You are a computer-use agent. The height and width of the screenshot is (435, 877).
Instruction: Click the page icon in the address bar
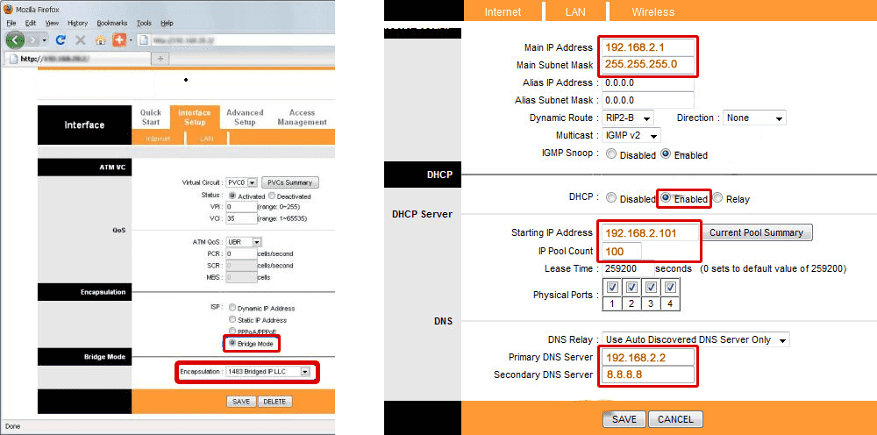click(144, 40)
